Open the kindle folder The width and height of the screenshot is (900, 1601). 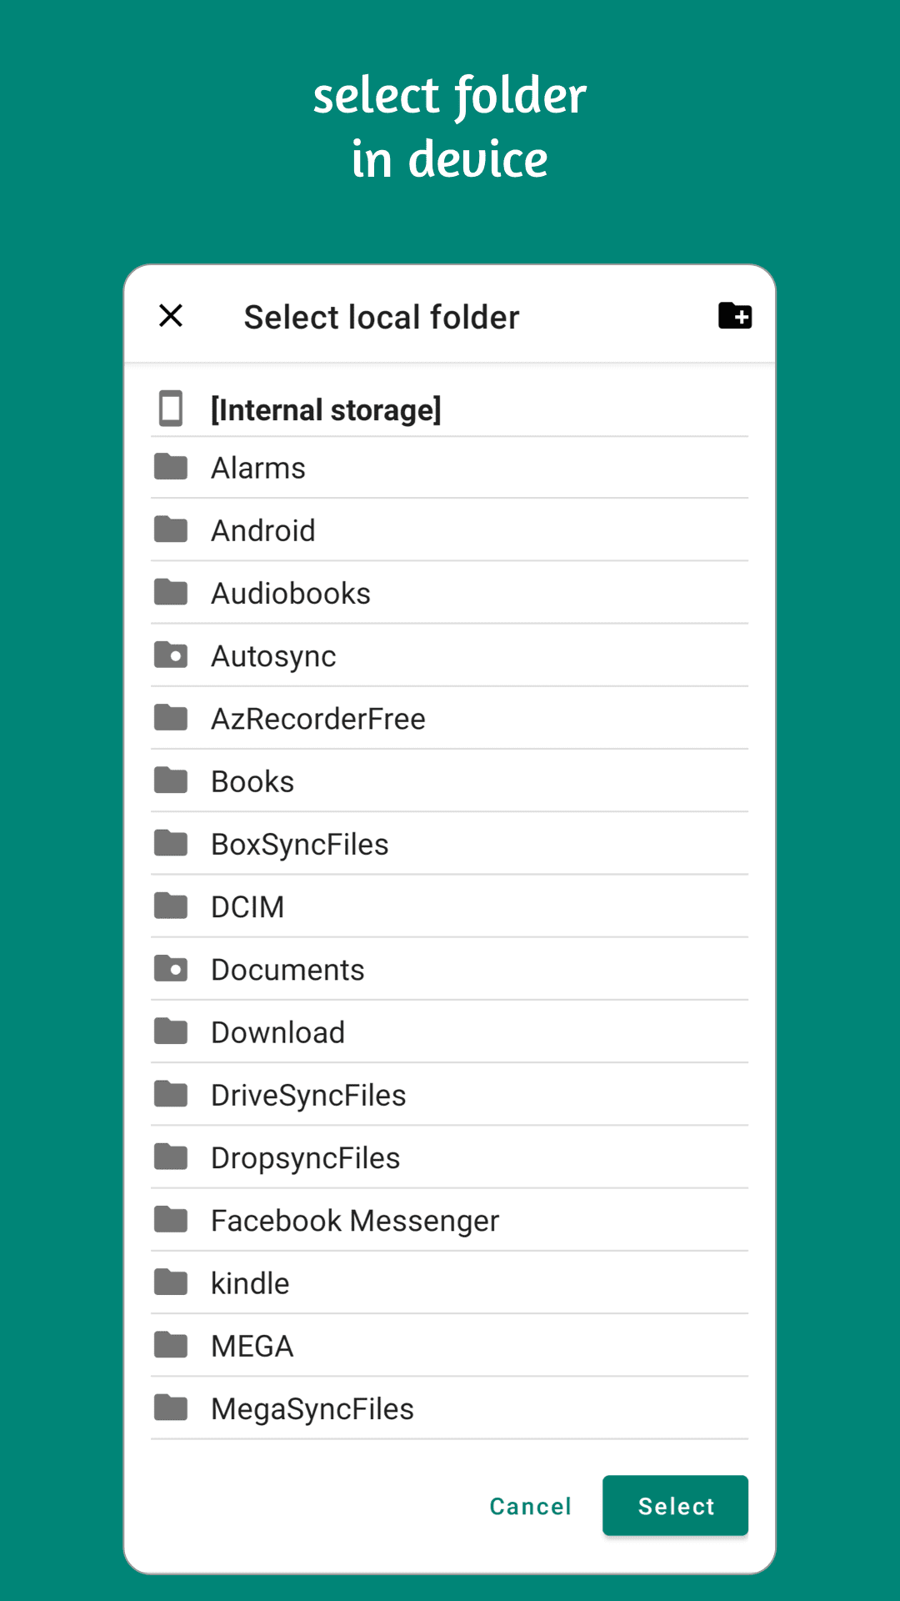(x=249, y=1282)
